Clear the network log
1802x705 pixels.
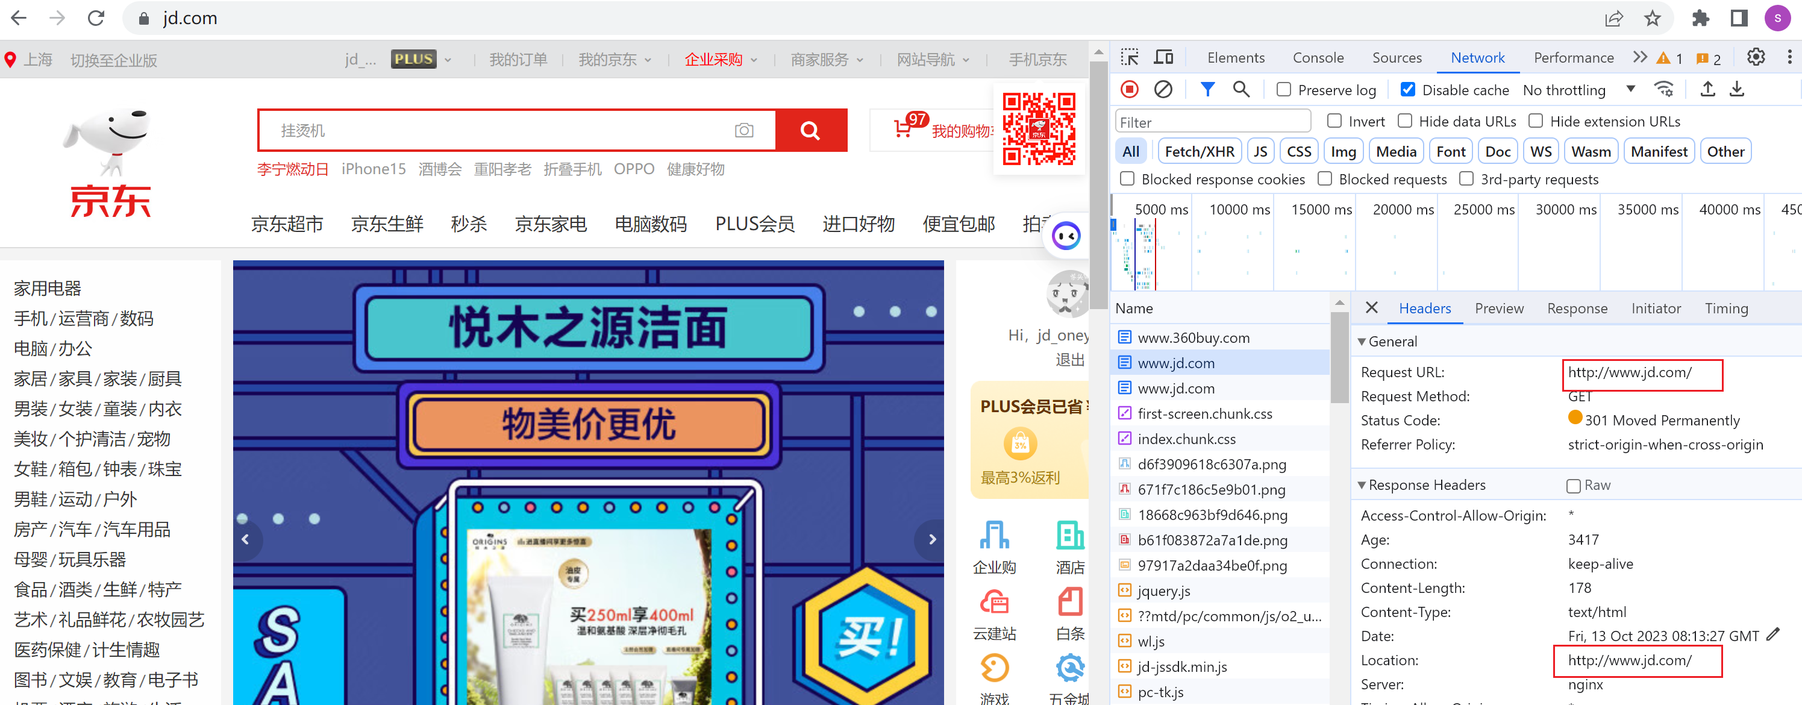point(1163,90)
